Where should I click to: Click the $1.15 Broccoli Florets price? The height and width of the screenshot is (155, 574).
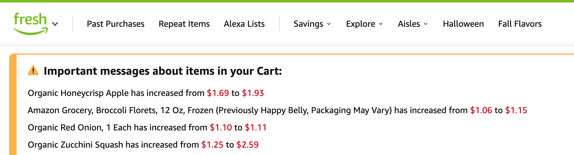click(x=516, y=110)
